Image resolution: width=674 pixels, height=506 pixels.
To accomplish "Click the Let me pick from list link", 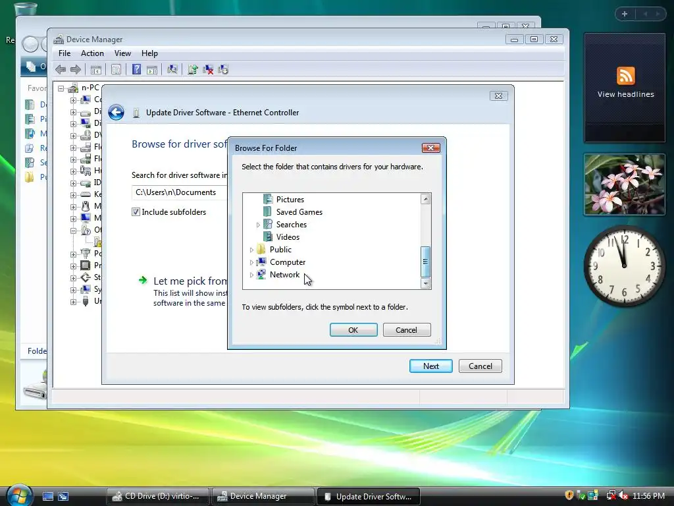I will 190,281.
